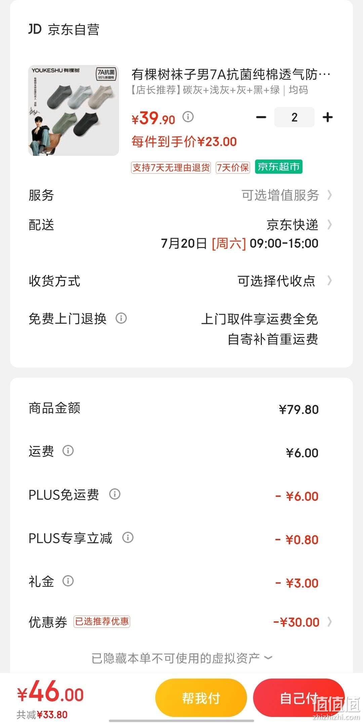
Task: Tap the 自己付 pay button
Action: [298, 698]
